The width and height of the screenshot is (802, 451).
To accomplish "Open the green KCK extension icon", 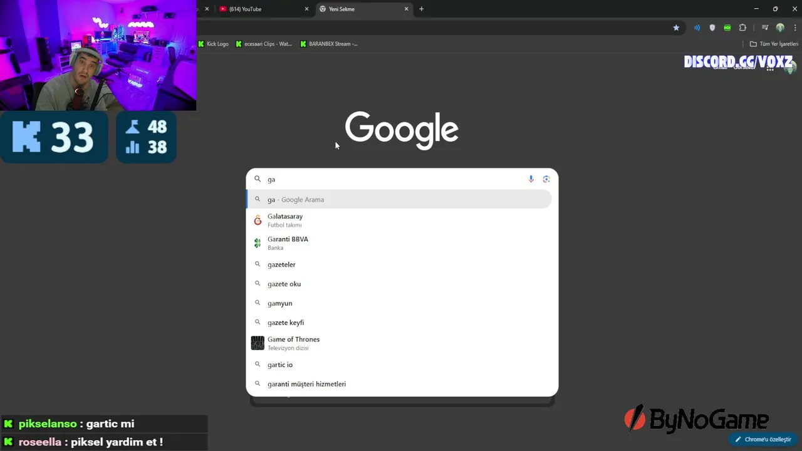I will pyautogui.click(x=727, y=28).
